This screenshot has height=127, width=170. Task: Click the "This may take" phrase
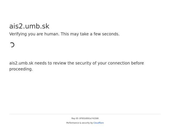pyautogui.click(x=75, y=34)
